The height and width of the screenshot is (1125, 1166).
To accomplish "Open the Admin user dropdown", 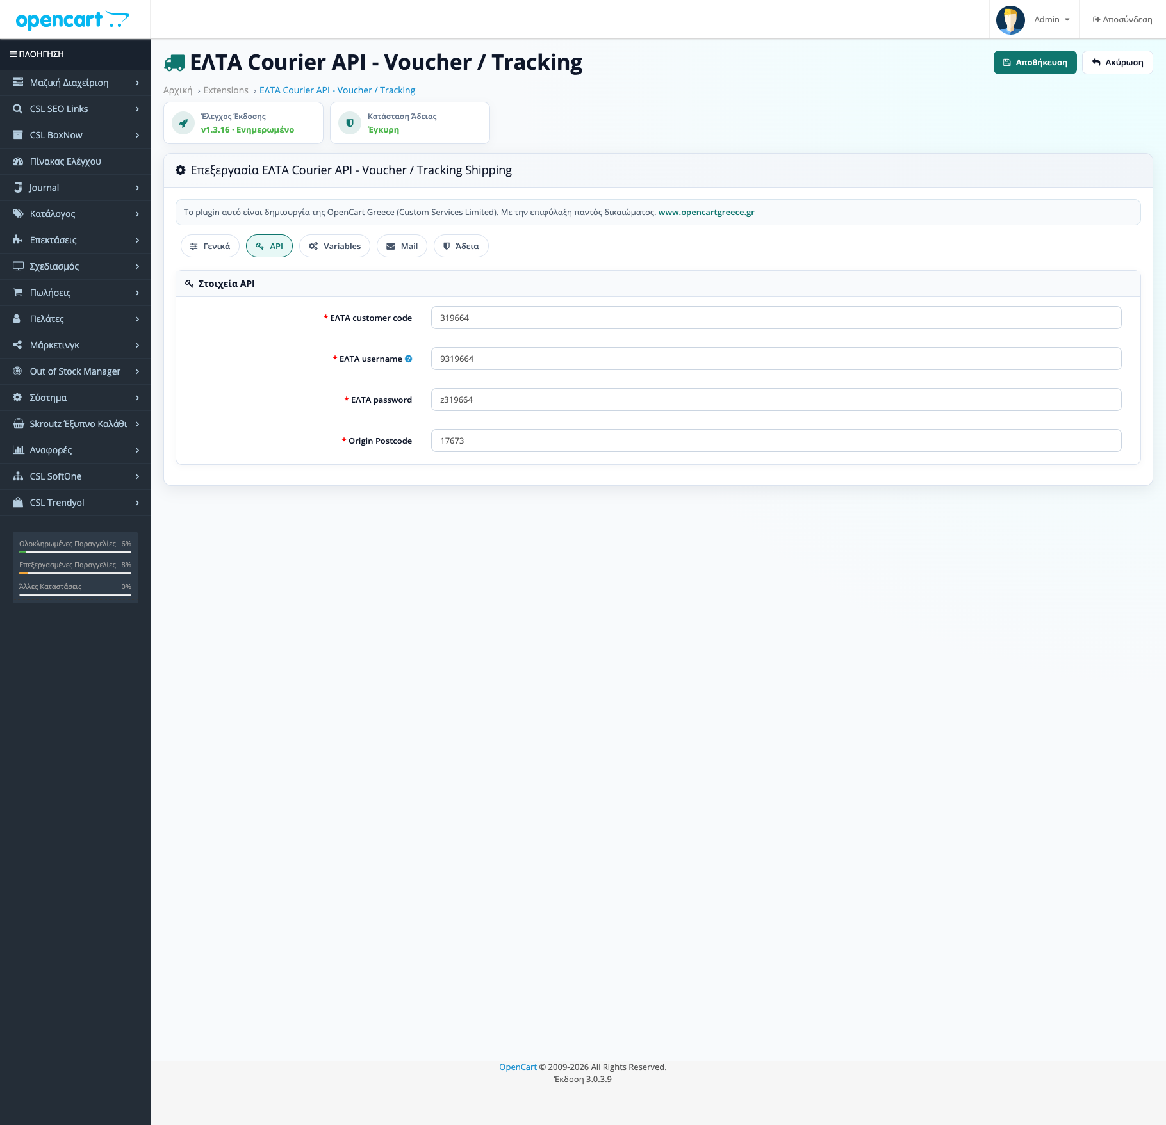I will point(1052,20).
